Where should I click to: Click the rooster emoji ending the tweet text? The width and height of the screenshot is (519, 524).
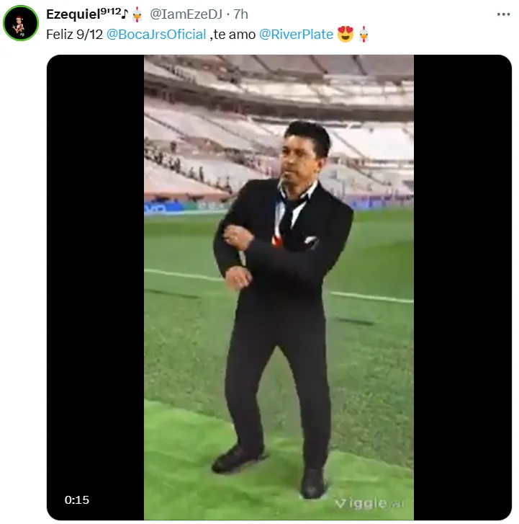364,33
